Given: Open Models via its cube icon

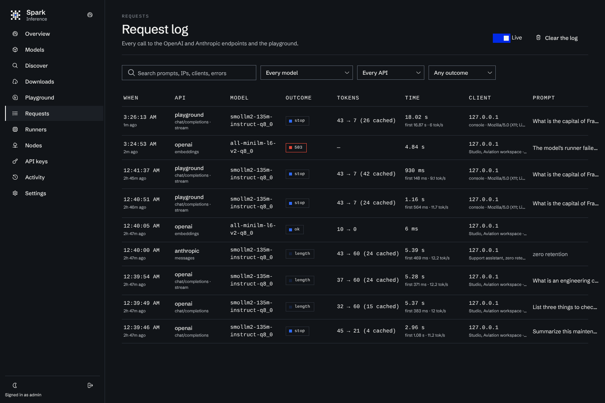Looking at the screenshot, I should 15,50.
